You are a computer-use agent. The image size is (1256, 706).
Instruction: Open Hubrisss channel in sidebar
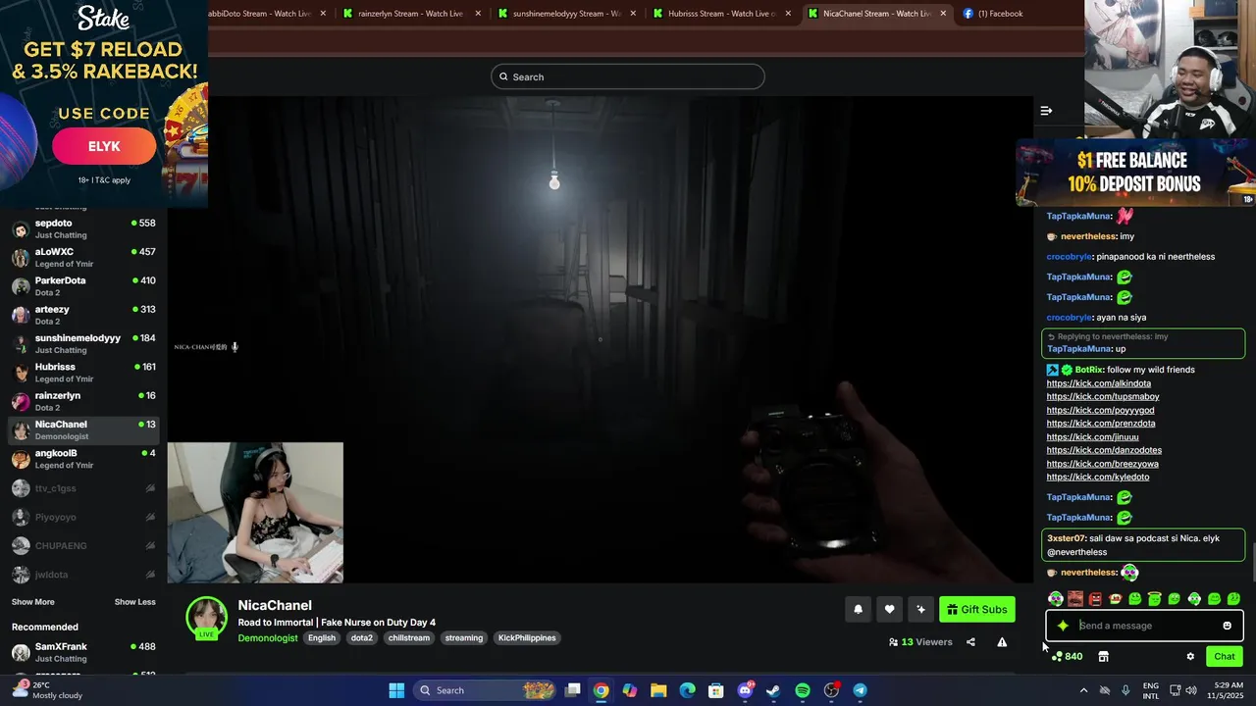[x=83, y=373]
